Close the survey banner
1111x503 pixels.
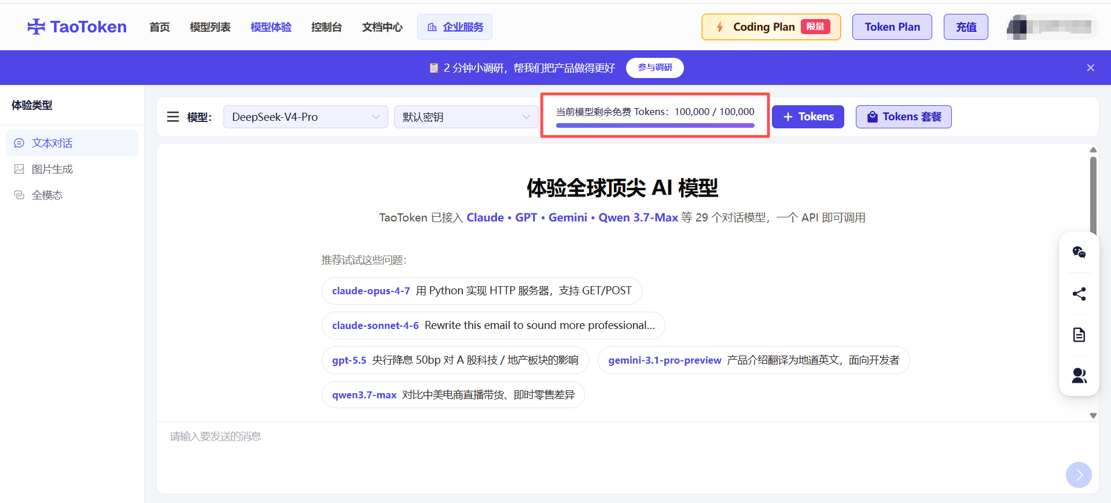click(1091, 68)
